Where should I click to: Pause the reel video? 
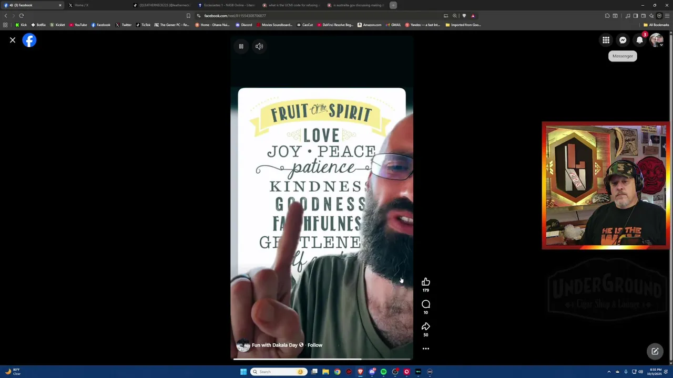[241, 46]
